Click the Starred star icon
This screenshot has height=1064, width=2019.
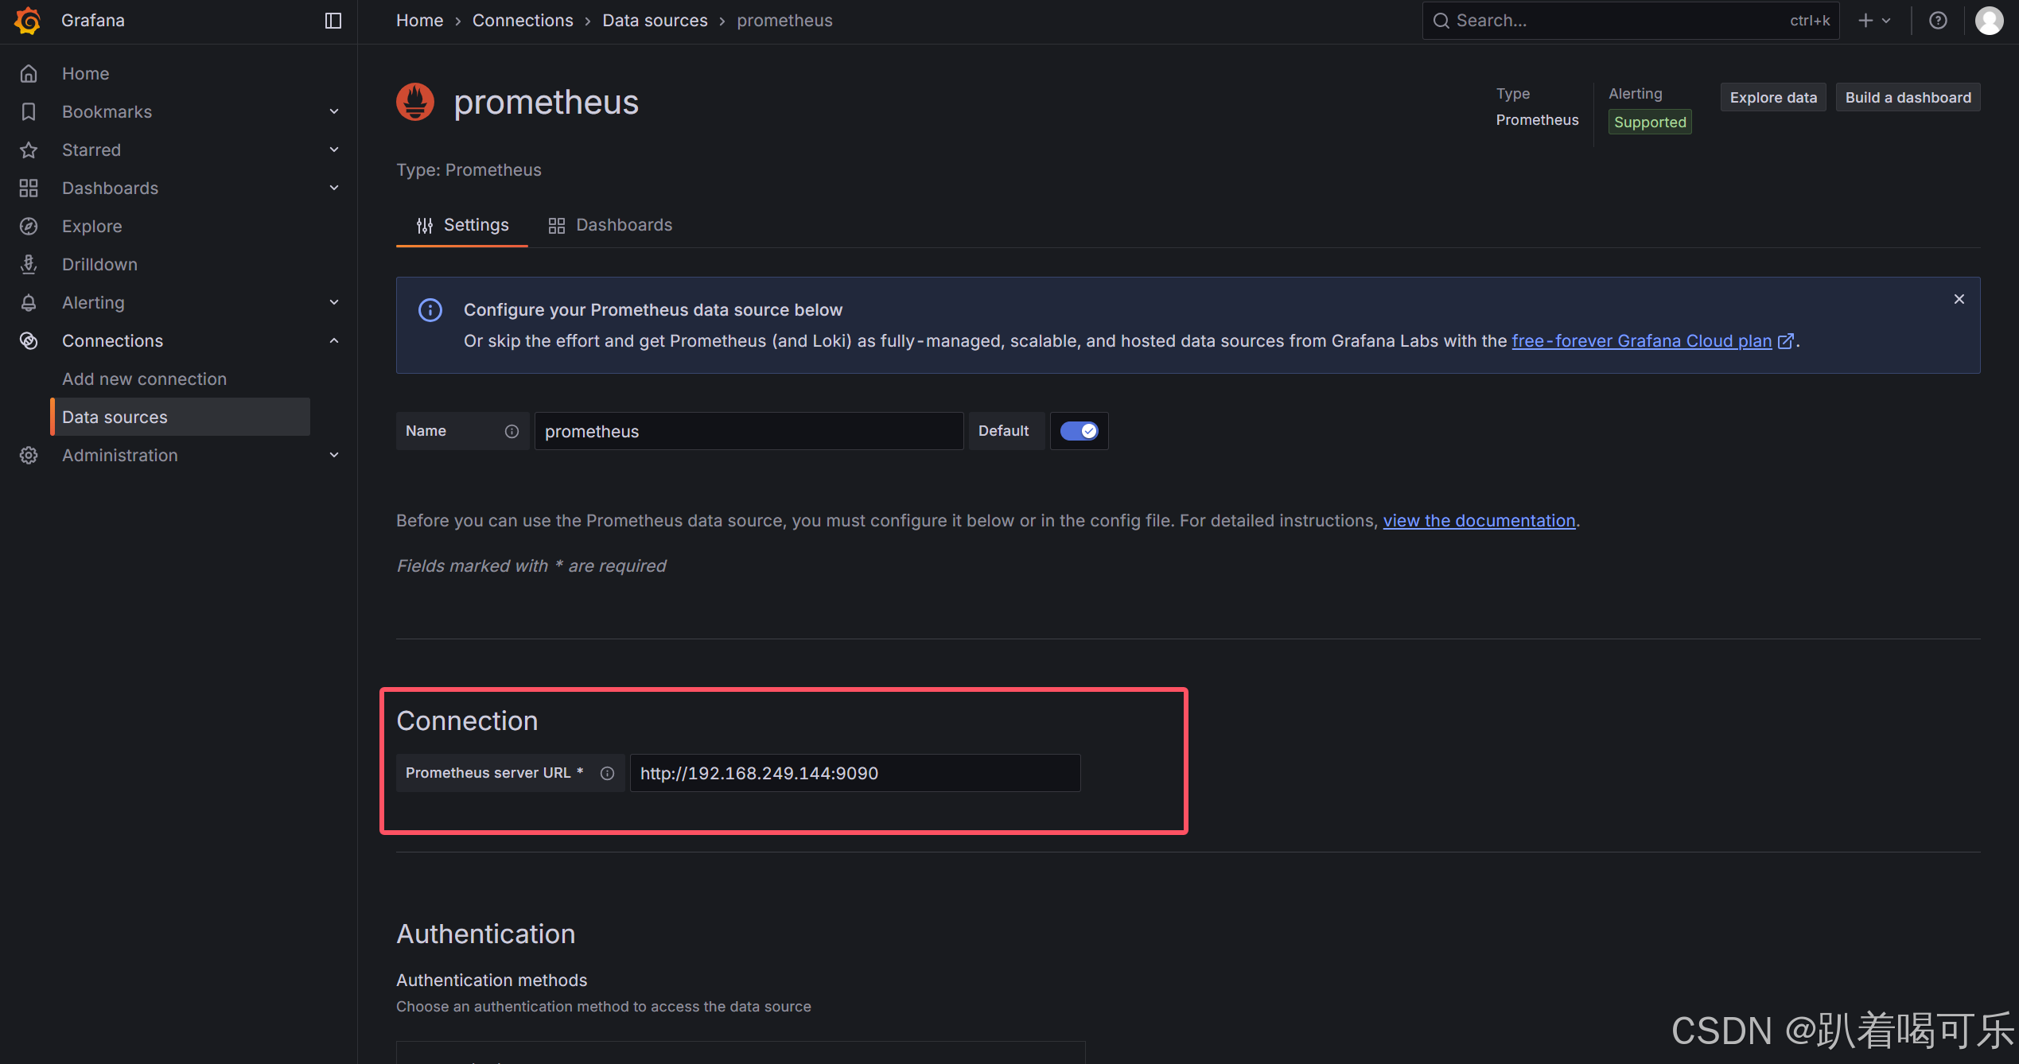29,150
